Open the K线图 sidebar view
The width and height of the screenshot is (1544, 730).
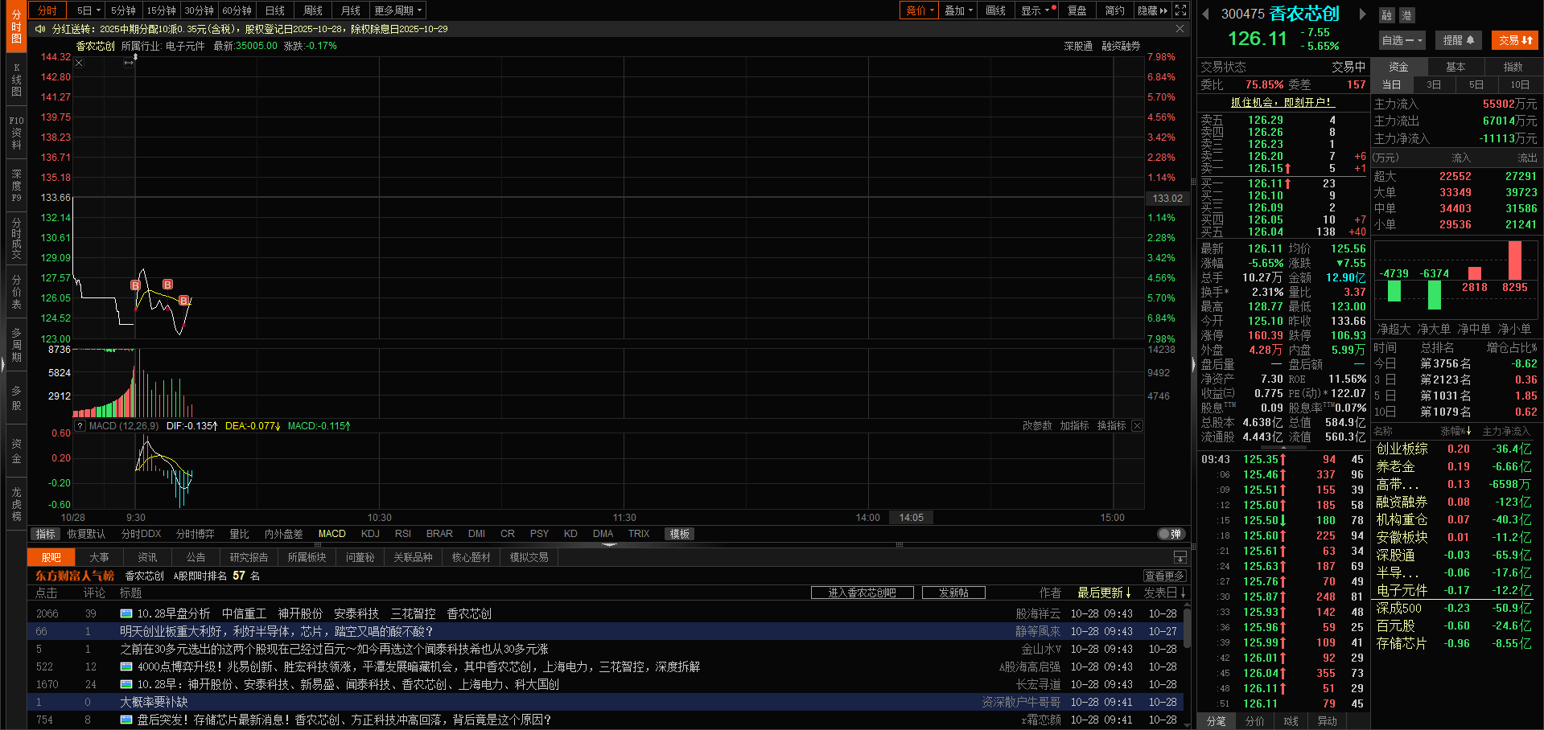click(x=16, y=80)
